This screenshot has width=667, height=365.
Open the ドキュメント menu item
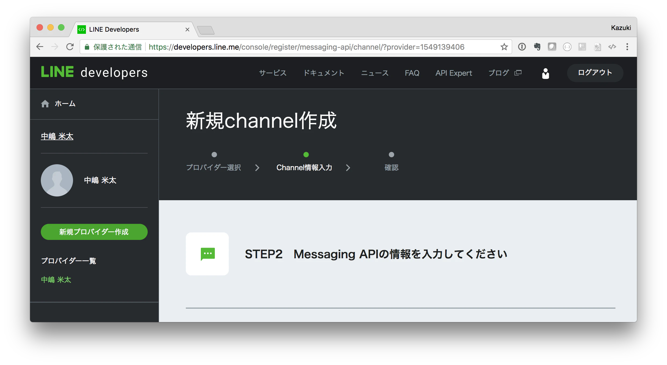324,73
